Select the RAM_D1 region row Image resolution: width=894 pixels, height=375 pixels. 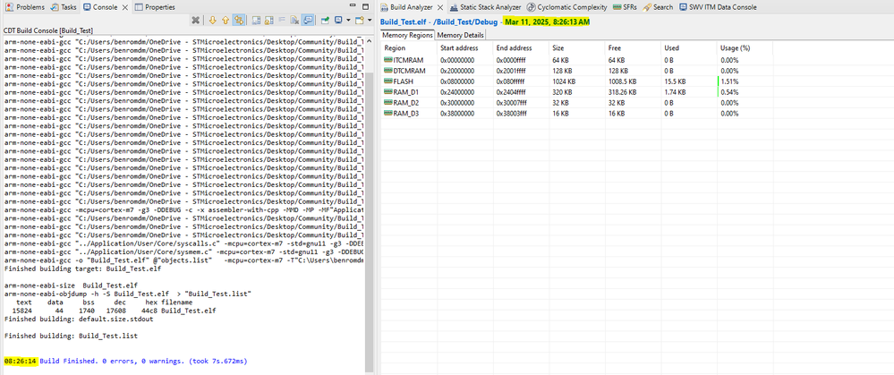click(x=576, y=92)
